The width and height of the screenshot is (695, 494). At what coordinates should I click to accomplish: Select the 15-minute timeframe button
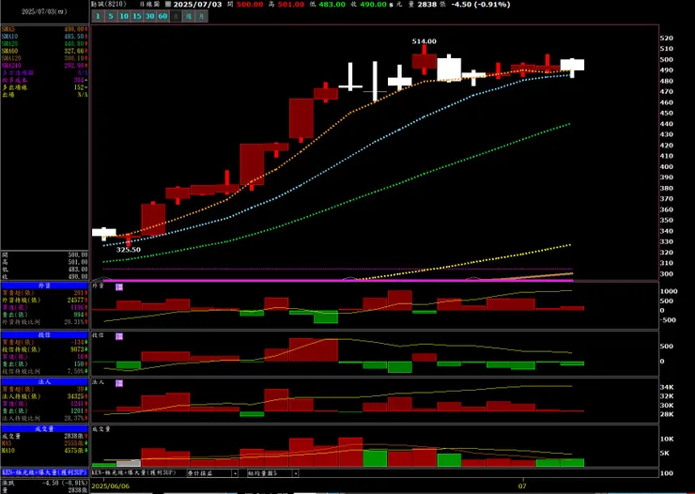[x=137, y=16]
